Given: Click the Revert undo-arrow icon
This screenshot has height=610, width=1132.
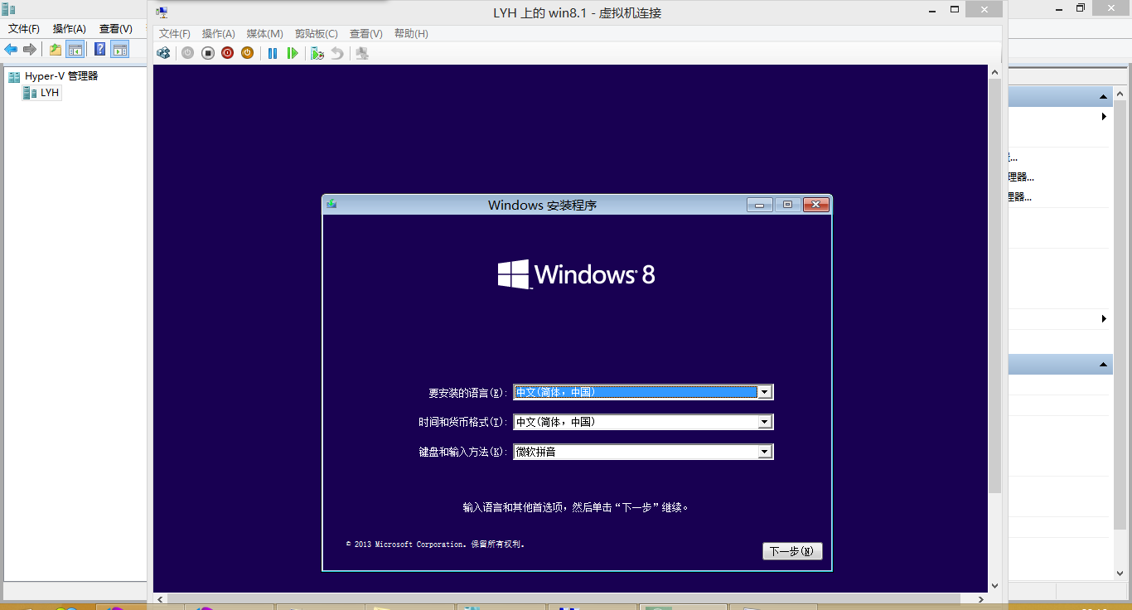Looking at the screenshot, I should tap(337, 53).
